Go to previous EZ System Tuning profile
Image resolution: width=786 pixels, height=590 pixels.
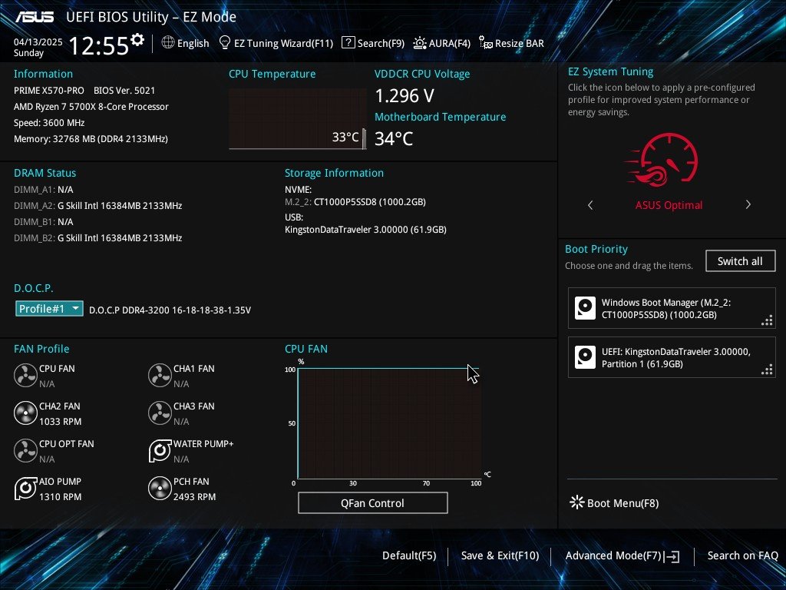click(x=590, y=204)
